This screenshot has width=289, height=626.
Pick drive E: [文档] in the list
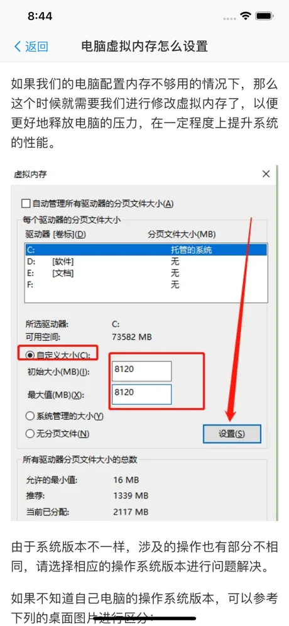(146, 273)
